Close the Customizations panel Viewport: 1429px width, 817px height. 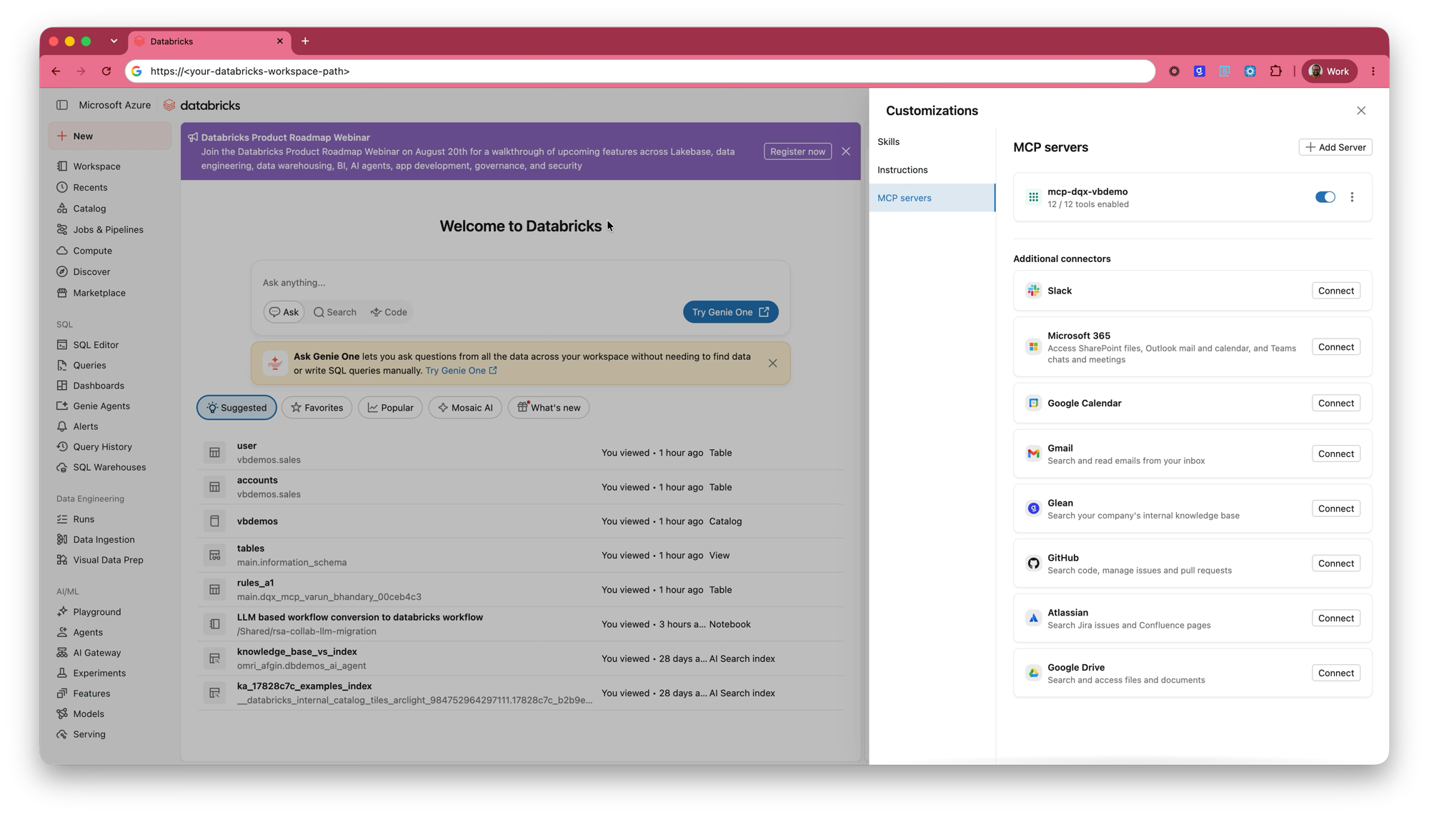1360,111
